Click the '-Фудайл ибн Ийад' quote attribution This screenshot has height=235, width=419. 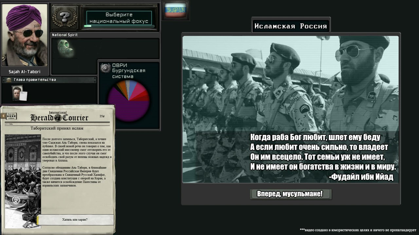[361, 177]
